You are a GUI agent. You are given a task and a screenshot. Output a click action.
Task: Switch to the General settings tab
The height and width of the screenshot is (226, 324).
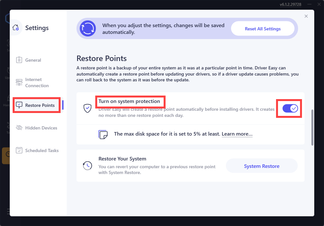click(x=33, y=60)
